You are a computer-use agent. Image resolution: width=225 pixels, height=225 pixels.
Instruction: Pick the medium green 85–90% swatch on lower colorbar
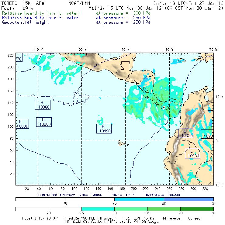pos(164,209)
